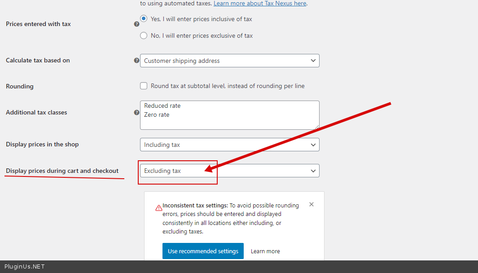
Task: Expand the cart and checkout Excluding tax dropdown
Action: click(x=229, y=171)
